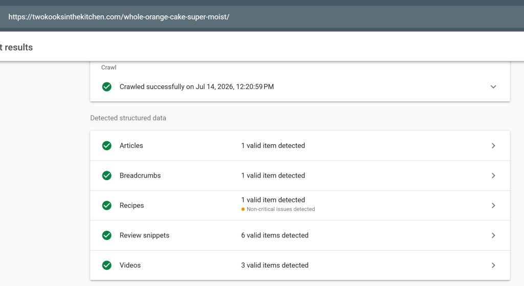Viewport: 524px width, 286px height.
Task: Click '6 valid items detected' text
Action: tap(275, 235)
